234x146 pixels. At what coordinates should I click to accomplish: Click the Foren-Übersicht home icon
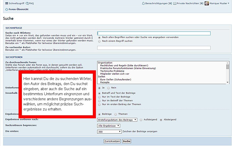pyautogui.click(x=7, y=9)
